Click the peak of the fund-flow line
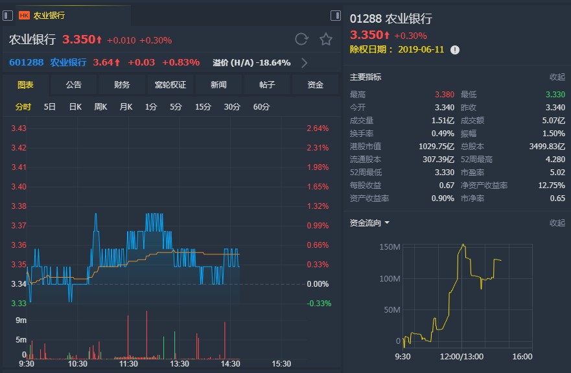 pos(463,245)
